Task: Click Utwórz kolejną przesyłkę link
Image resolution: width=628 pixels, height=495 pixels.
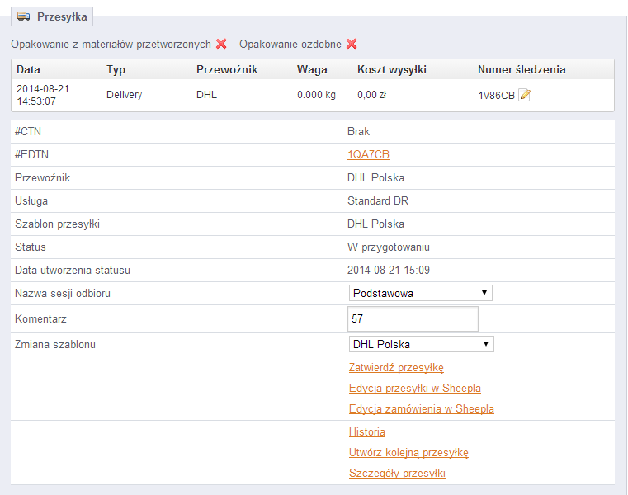Action: pyautogui.click(x=408, y=453)
